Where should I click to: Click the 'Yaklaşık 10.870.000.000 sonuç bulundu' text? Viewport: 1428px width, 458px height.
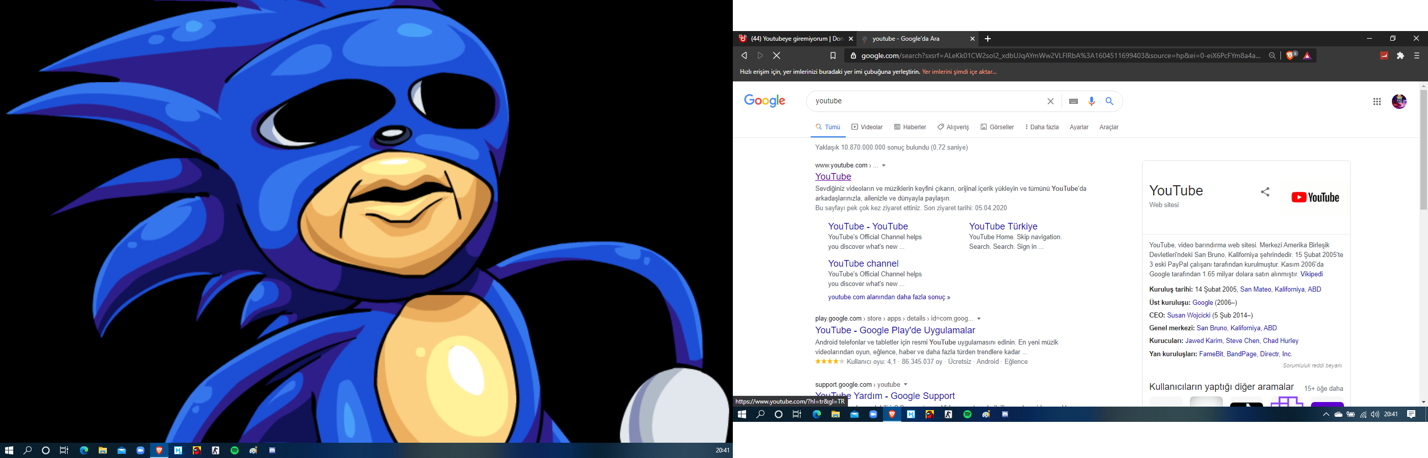(892, 147)
